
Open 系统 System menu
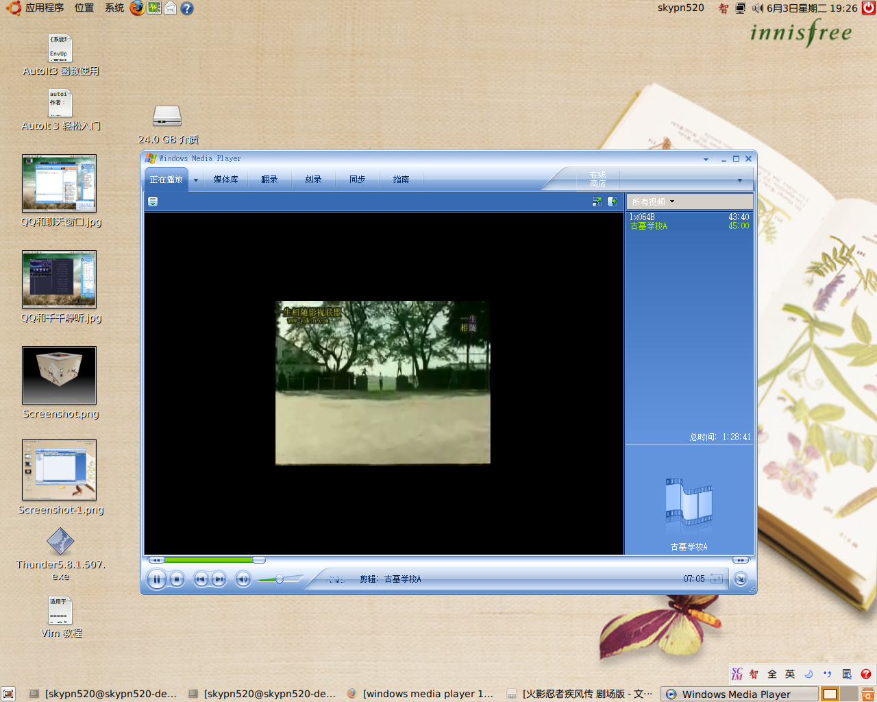click(x=114, y=8)
